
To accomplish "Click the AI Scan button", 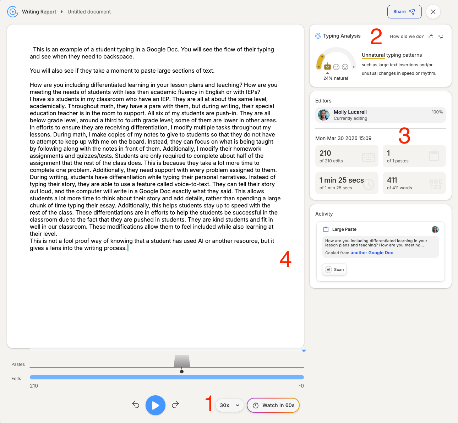I will [x=334, y=269].
